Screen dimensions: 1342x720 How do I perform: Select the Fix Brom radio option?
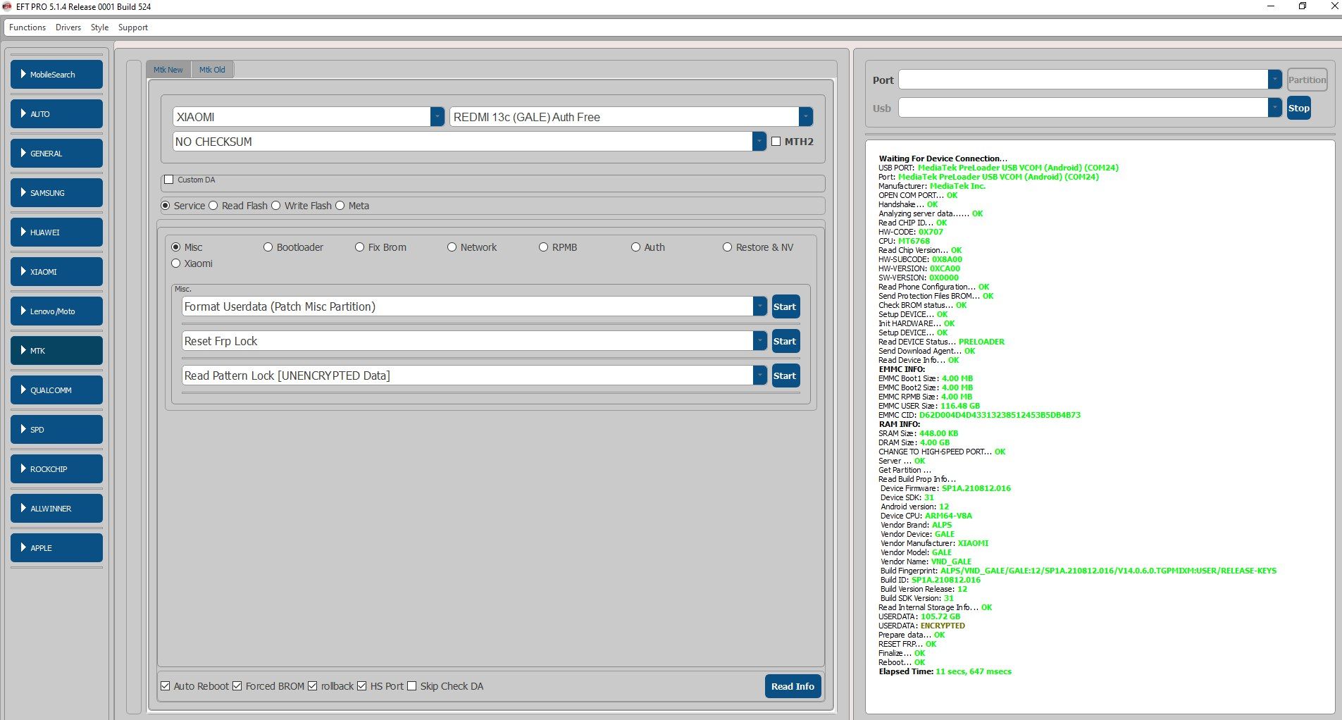pos(360,247)
